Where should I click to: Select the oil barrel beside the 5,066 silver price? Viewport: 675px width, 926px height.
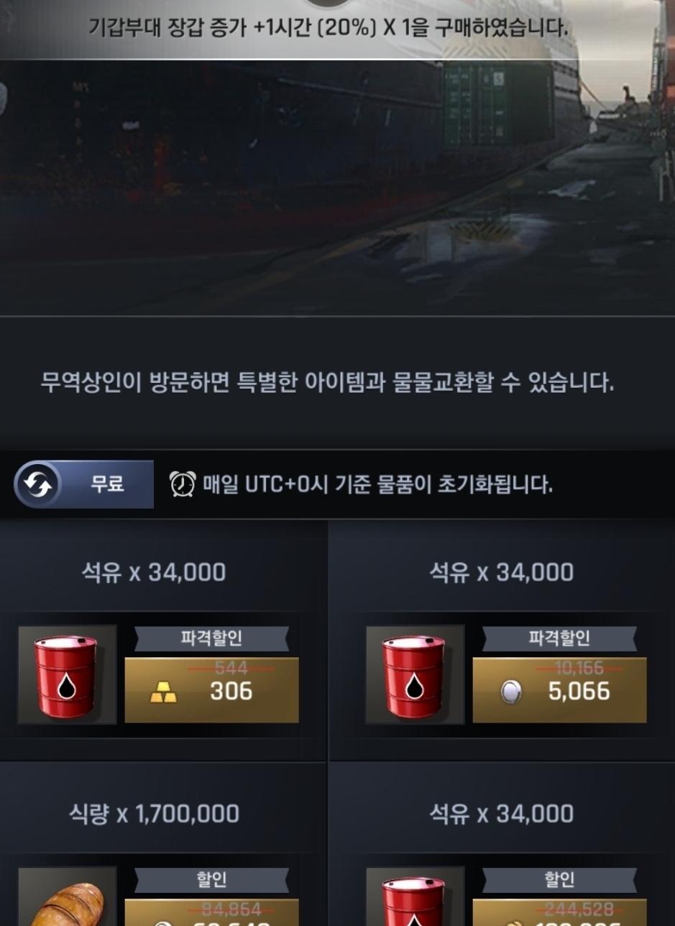click(415, 675)
